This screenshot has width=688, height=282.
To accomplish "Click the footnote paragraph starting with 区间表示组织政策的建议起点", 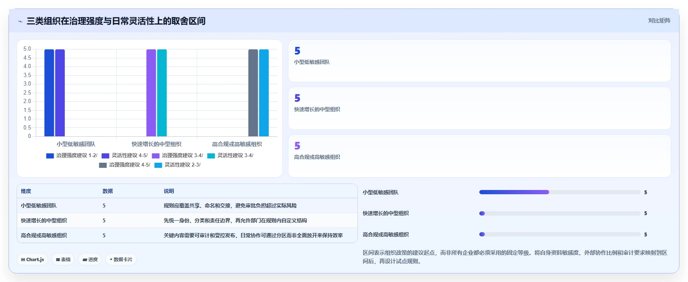I will click(x=515, y=257).
